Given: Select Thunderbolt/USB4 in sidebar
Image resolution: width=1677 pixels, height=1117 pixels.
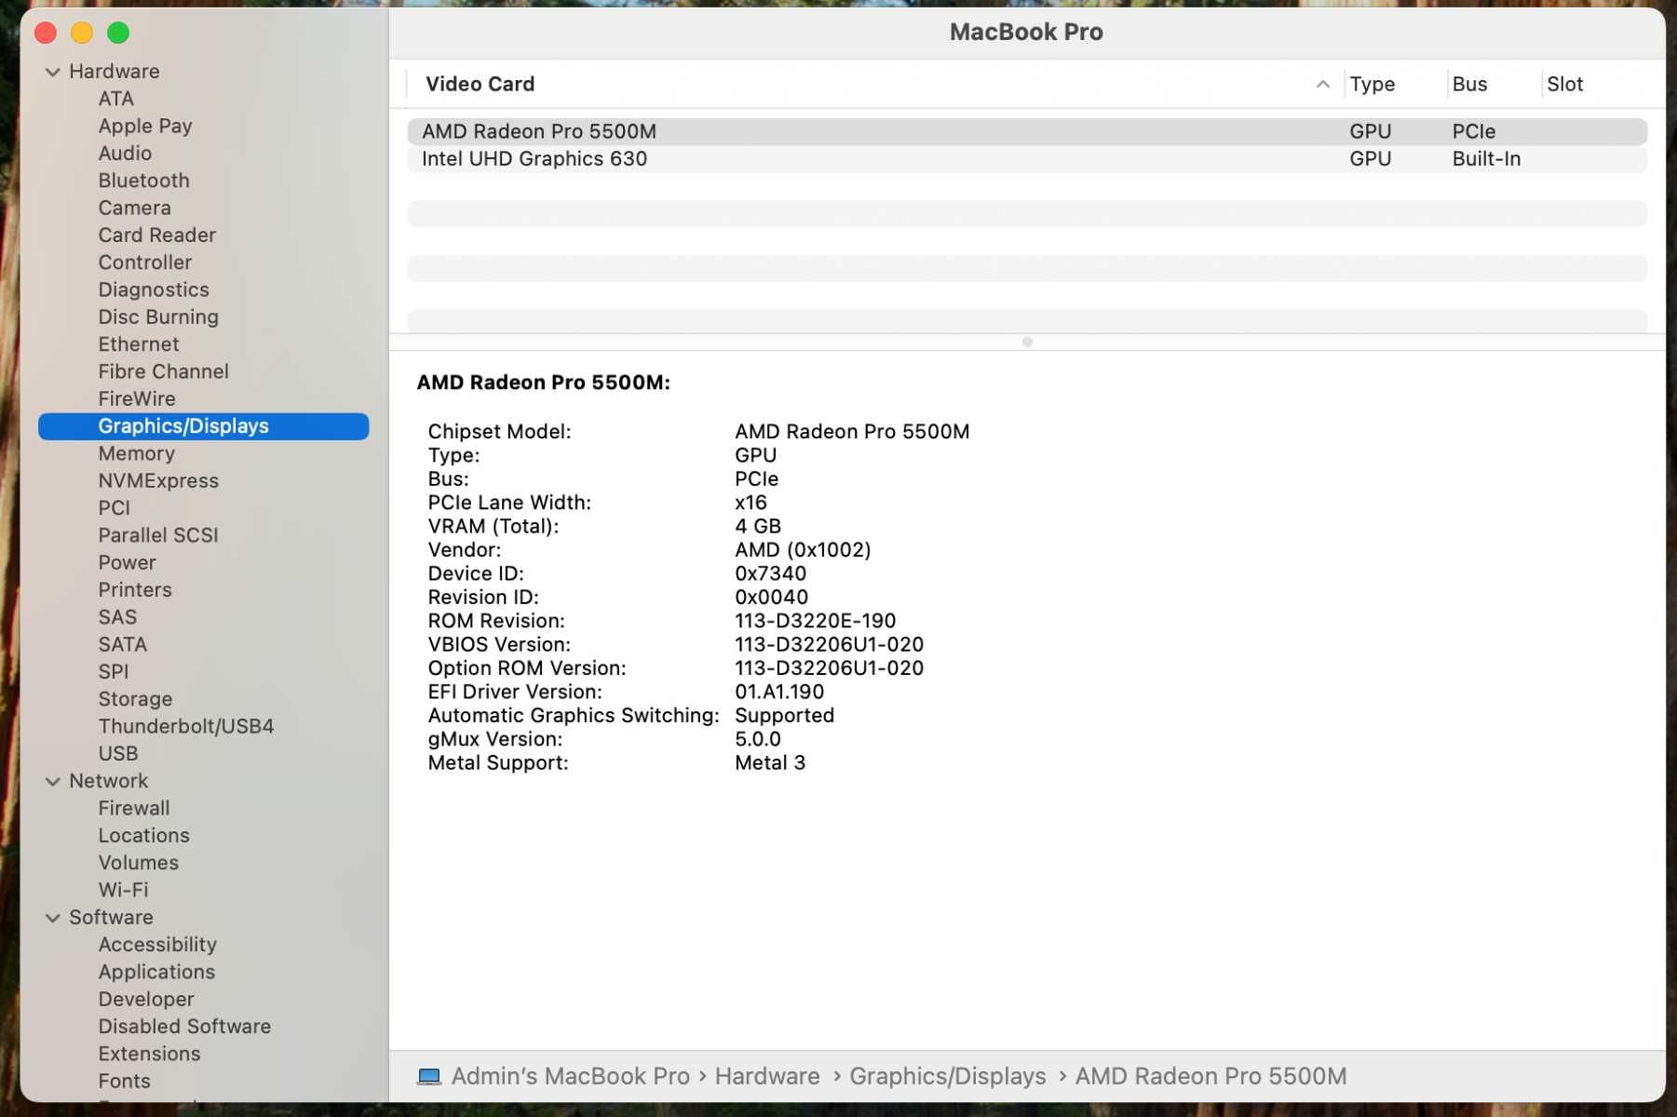Looking at the screenshot, I should (186, 726).
